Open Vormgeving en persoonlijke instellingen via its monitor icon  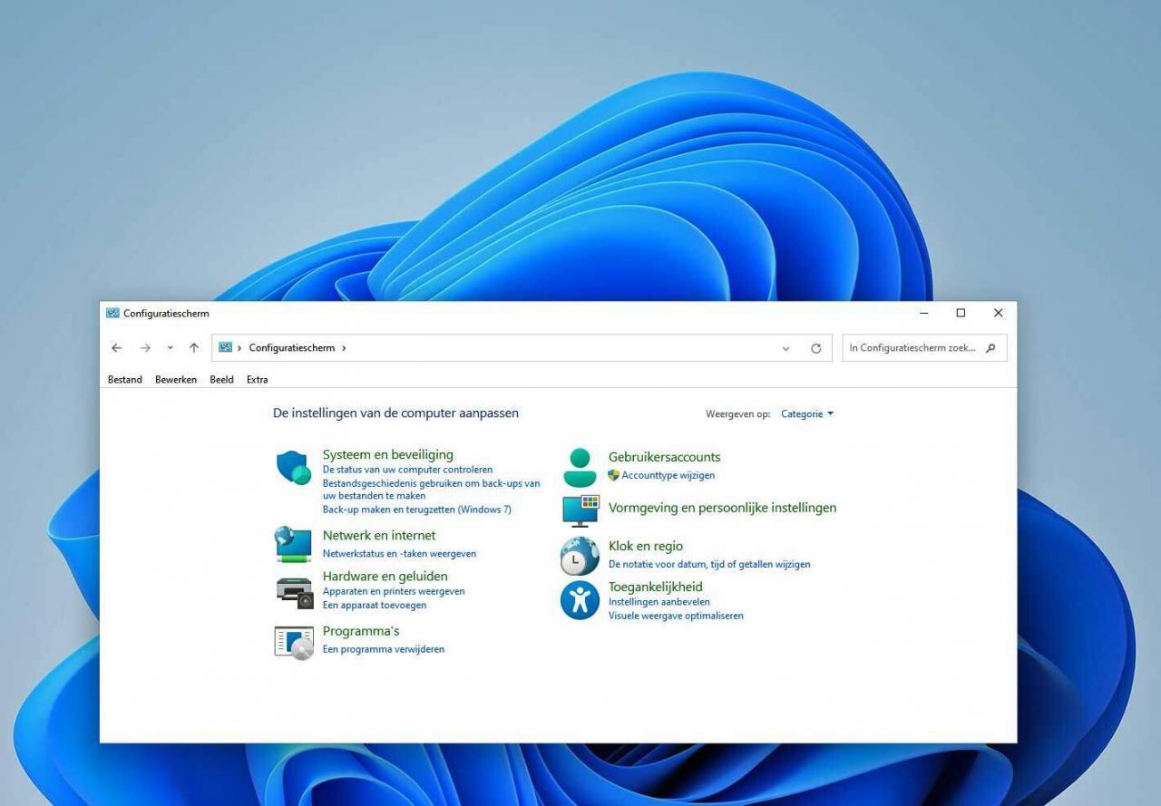[579, 511]
